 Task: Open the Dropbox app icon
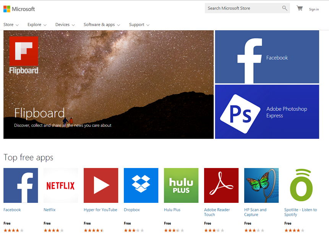pyautogui.click(x=141, y=185)
